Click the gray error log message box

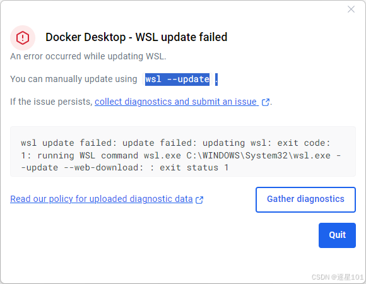pyautogui.click(x=183, y=151)
